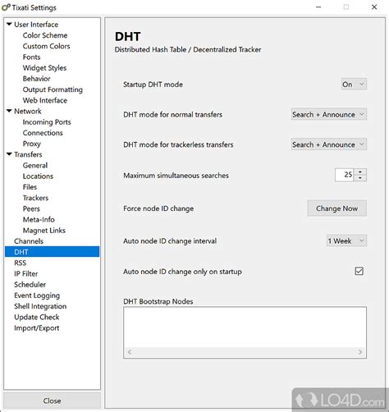This screenshot has height=412, width=389.
Task: Select Locations under Transfers
Action: click(x=38, y=176)
